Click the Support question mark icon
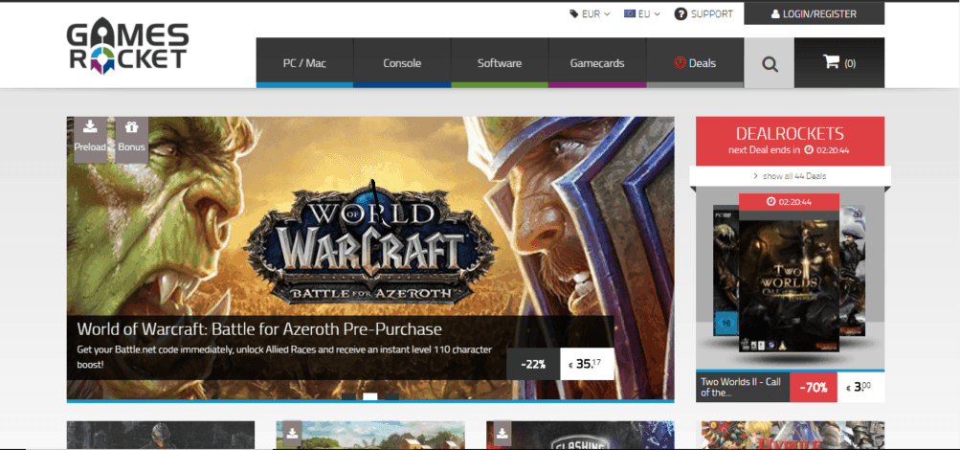Image resolution: width=960 pixels, height=450 pixels. 681,13
